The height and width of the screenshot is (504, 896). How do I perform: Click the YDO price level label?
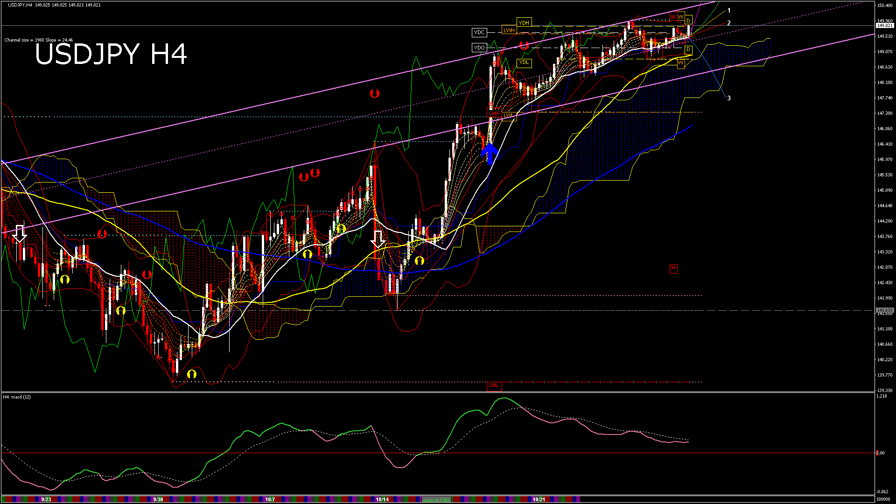(479, 48)
